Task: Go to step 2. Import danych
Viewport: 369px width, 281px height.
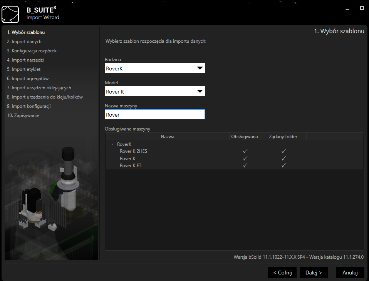Action: click(x=24, y=42)
